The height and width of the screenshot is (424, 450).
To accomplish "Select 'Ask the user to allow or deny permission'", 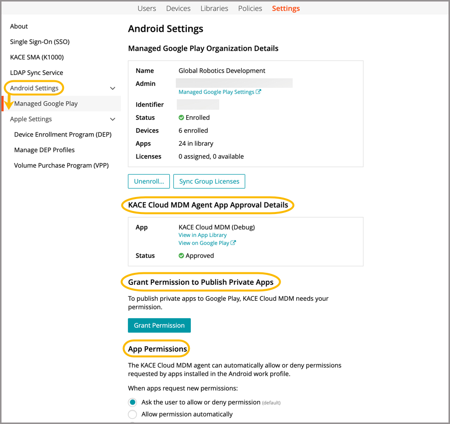I will point(132,402).
